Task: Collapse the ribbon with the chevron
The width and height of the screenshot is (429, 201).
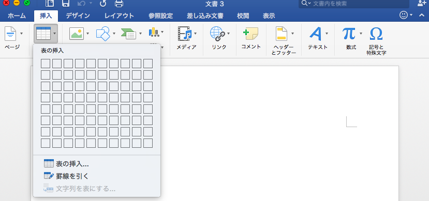Action: [422, 16]
